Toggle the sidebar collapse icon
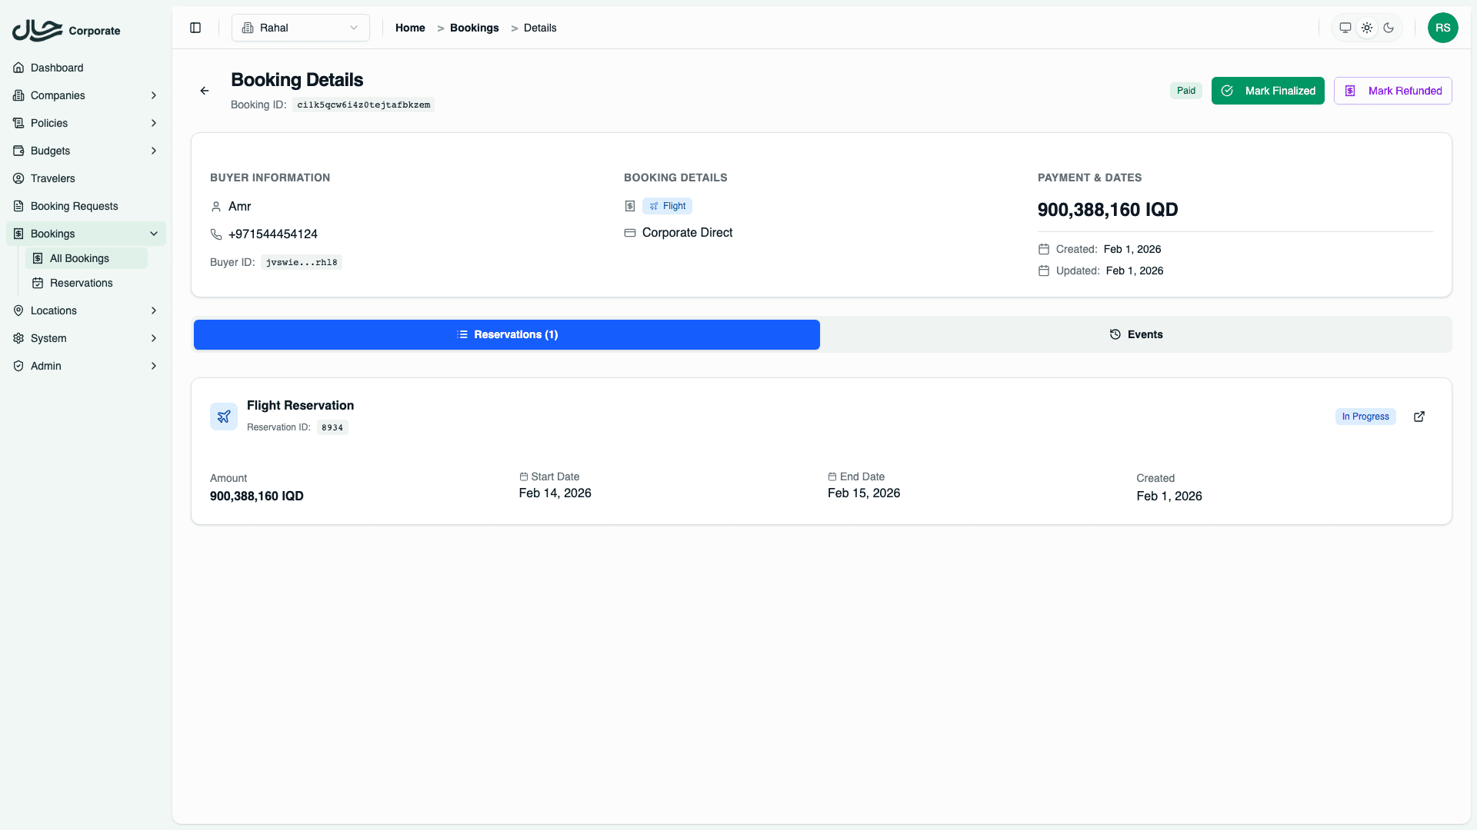 point(195,28)
